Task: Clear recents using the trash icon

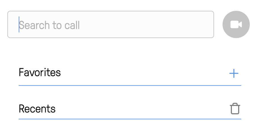Action: (x=235, y=109)
